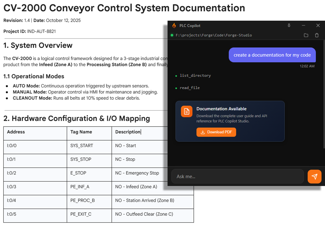325x226 pixels.
Task: Download the documentation PDF
Action: pos(216,132)
